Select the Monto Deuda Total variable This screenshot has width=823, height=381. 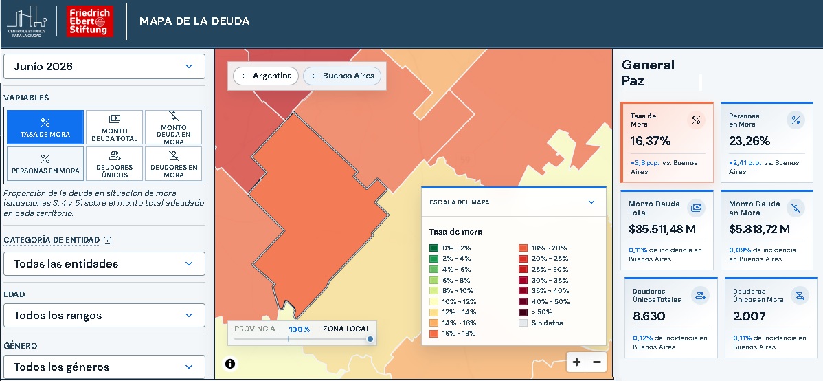tap(115, 127)
